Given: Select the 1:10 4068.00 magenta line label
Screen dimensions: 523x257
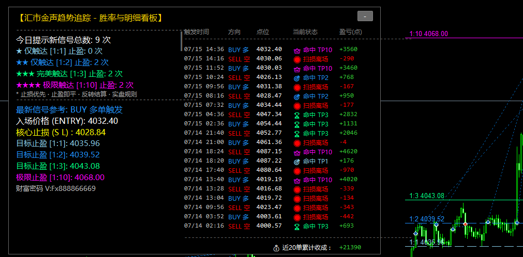Looking at the screenshot, I should (x=429, y=34).
